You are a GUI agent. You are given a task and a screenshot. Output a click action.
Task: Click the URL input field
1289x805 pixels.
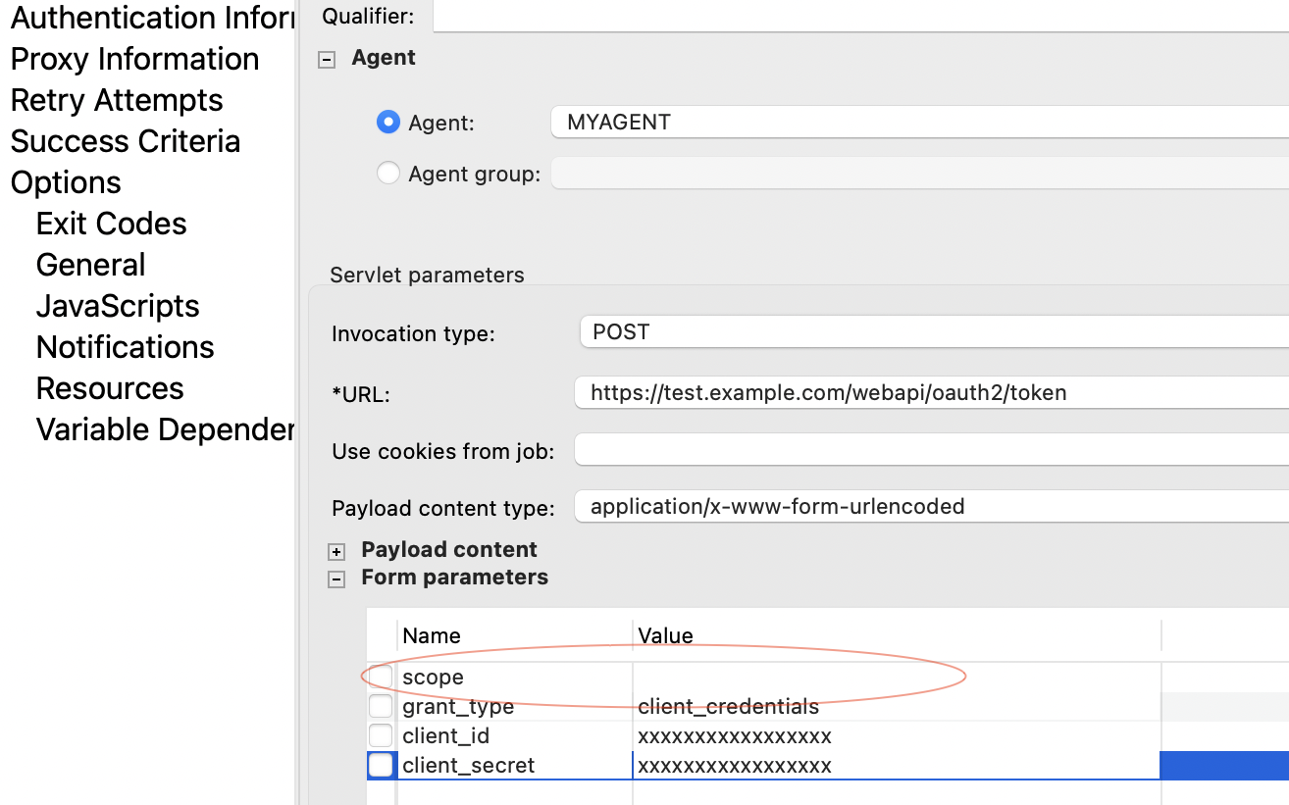[931, 393]
